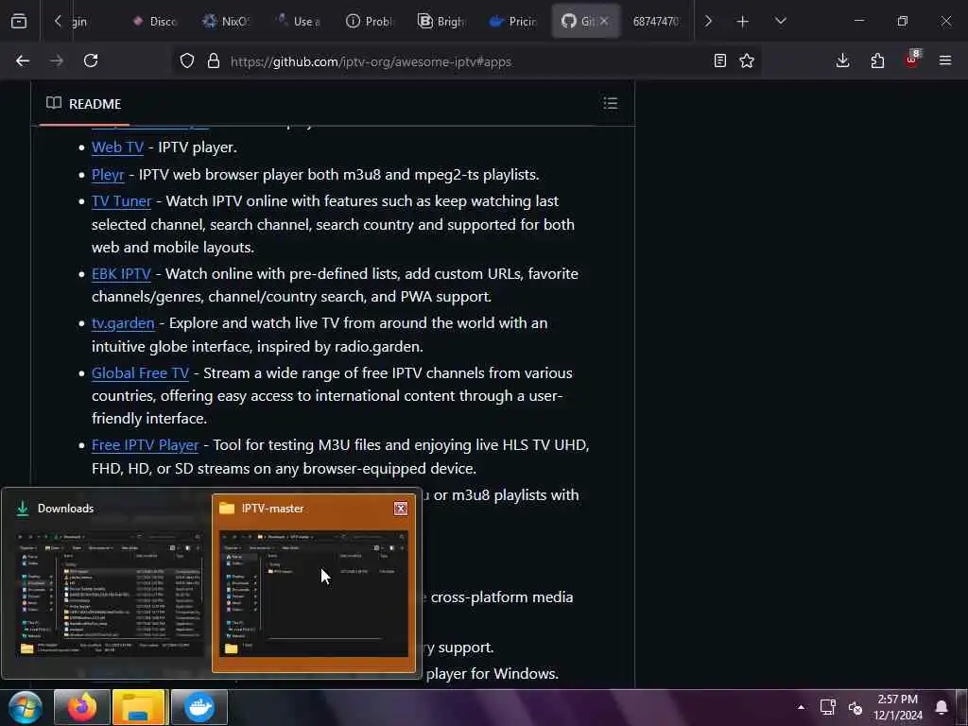Open the README outline list icon
968x726 pixels.
tap(611, 103)
